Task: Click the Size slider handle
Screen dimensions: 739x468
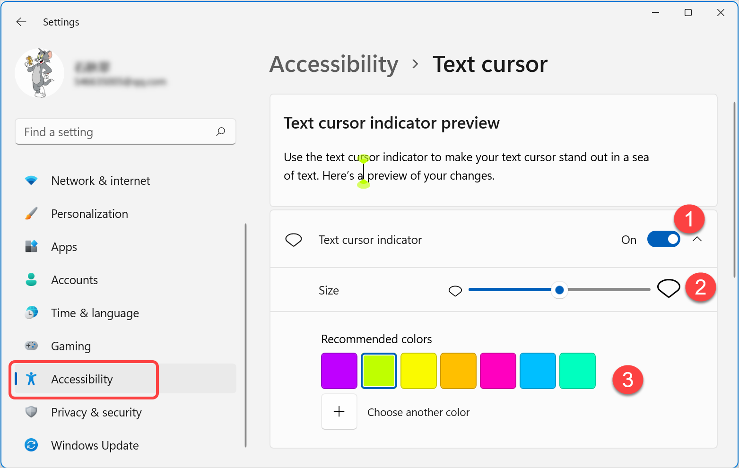Action: click(559, 290)
